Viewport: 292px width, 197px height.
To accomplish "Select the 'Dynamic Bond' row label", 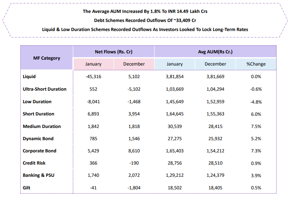I will click(38, 138).
